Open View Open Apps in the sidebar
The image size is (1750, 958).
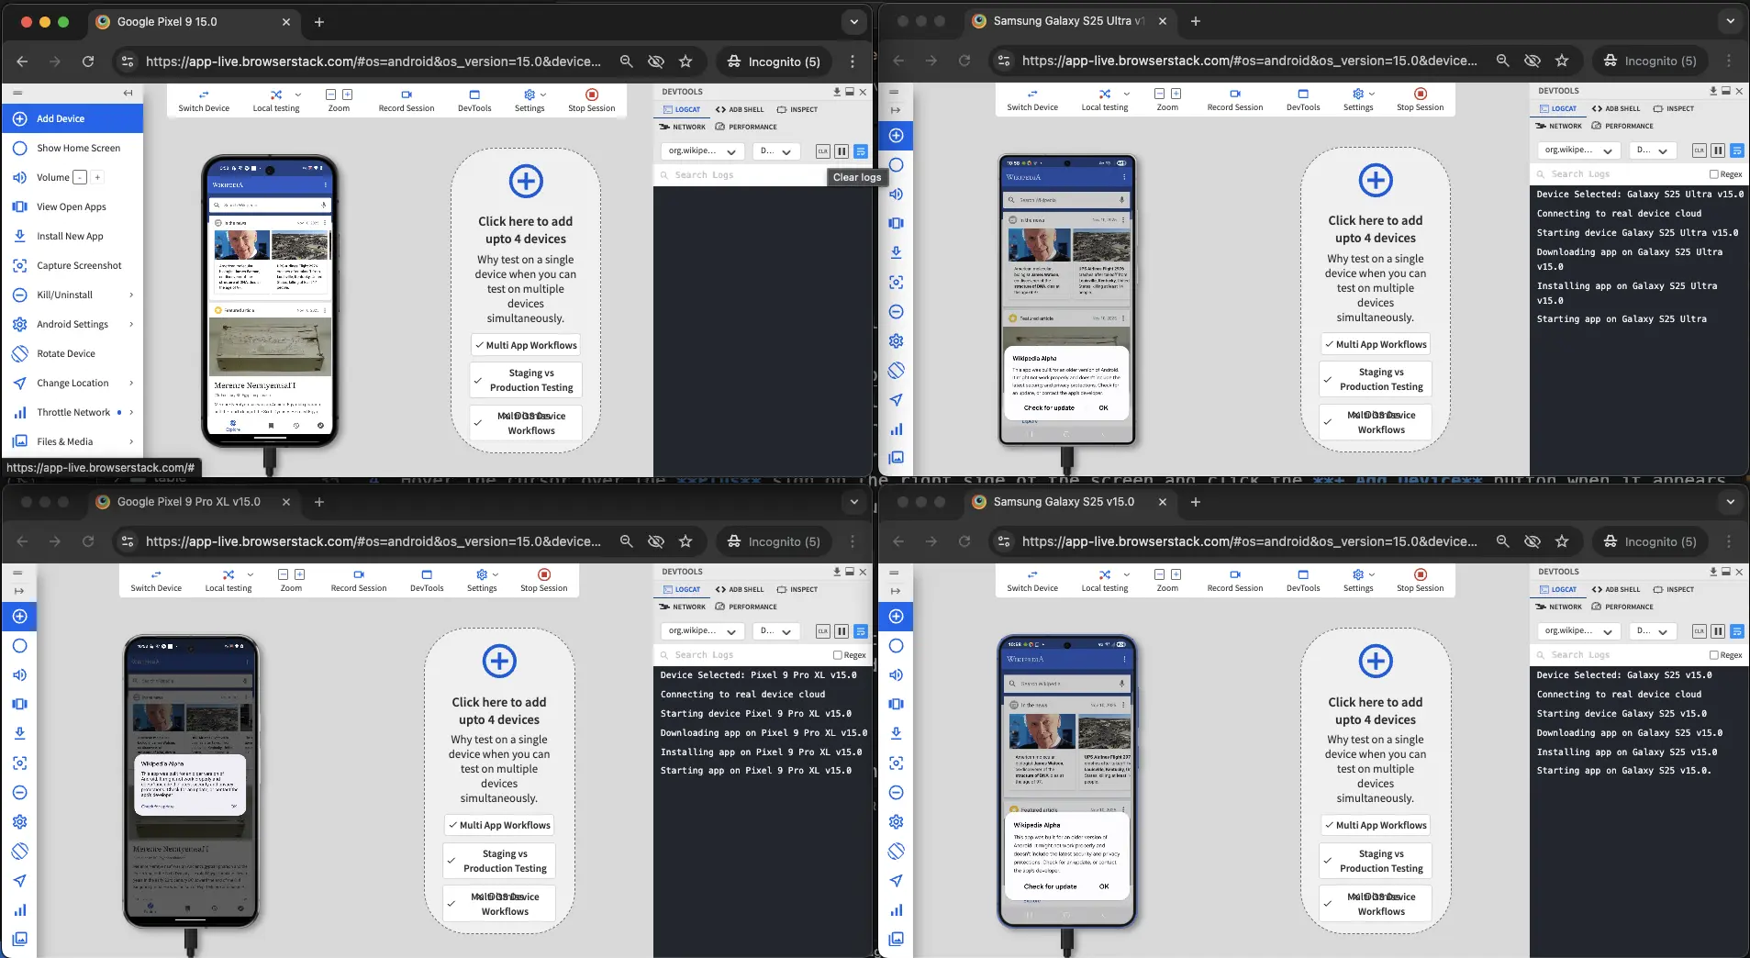click(x=71, y=206)
